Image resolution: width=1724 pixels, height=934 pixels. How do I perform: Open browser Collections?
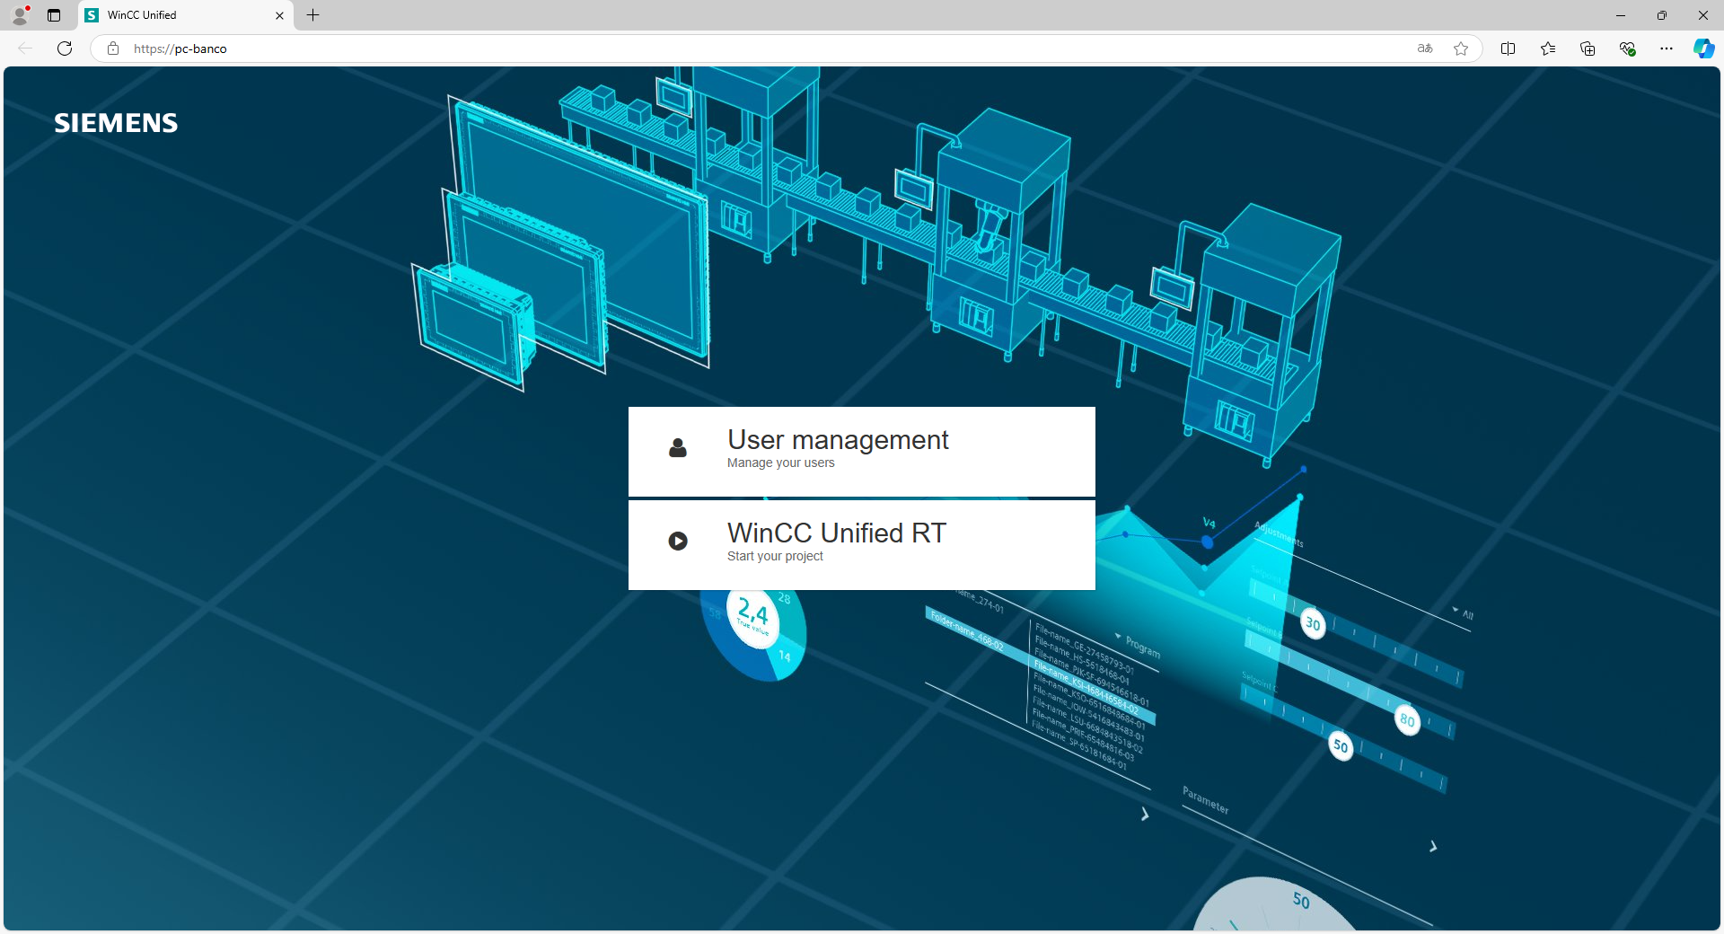coord(1588,48)
